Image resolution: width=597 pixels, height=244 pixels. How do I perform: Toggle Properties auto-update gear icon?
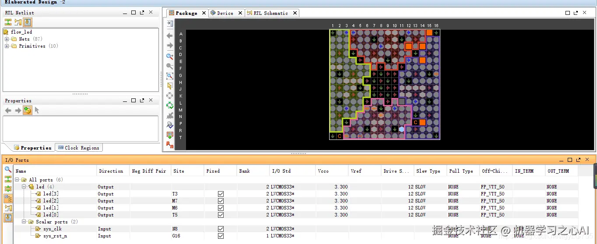click(x=28, y=110)
